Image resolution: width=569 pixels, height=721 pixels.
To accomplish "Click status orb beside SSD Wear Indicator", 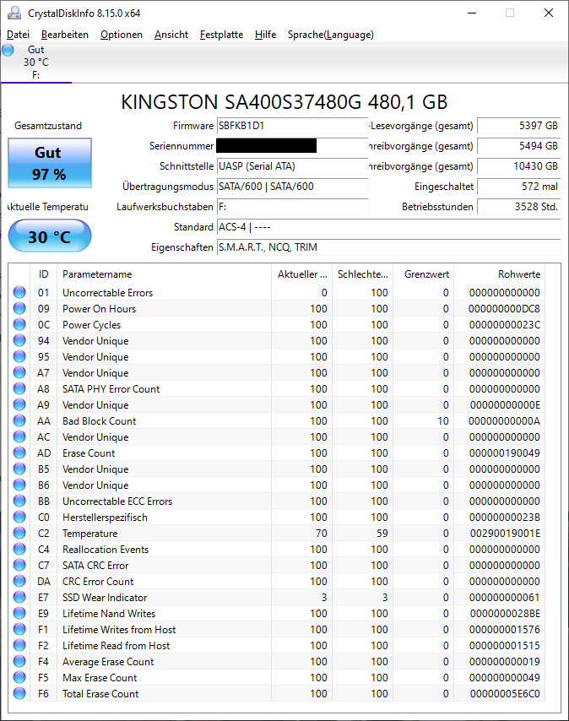I will point(19,598).
